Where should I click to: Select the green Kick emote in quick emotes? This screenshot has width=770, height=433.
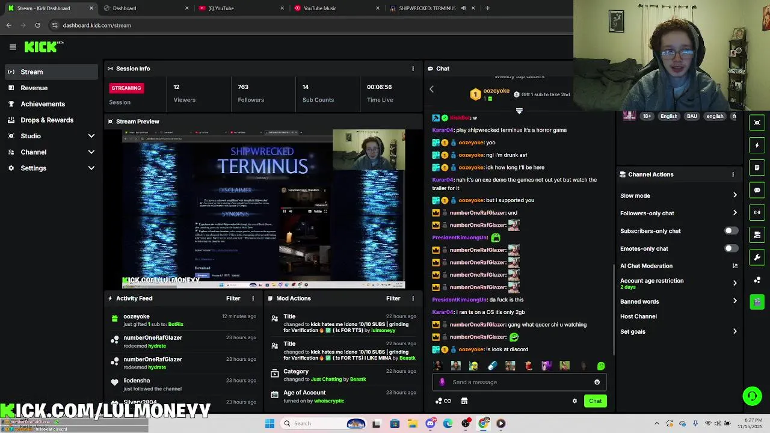(601, 366)
